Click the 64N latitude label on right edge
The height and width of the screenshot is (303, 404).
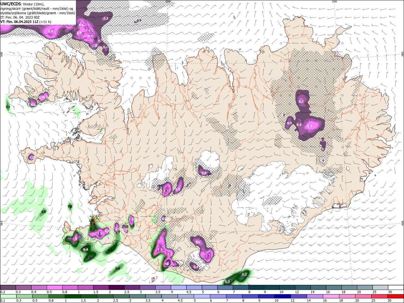(402, 223)
